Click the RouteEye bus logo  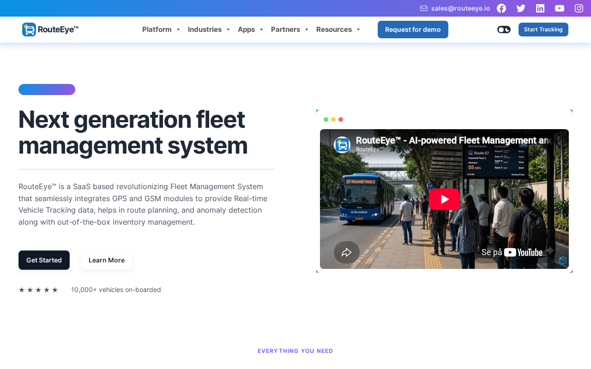tap(29, 30)
